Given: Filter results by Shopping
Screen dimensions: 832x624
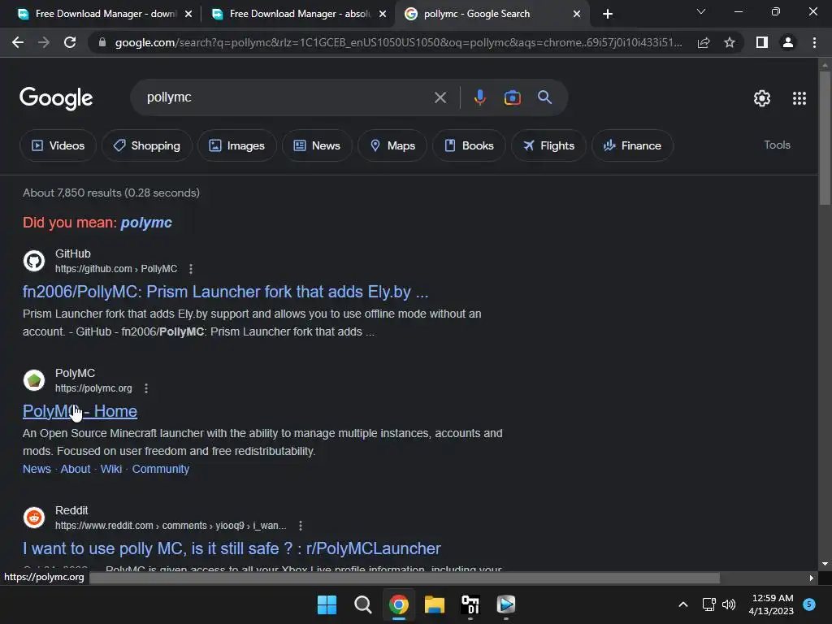Looking at the screenshot, I should pos(147,145).
